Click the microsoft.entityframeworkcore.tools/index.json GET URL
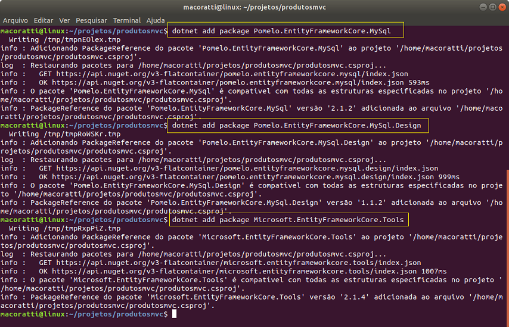The width and height of the screenshot is (509, 327). coord(238,263)
